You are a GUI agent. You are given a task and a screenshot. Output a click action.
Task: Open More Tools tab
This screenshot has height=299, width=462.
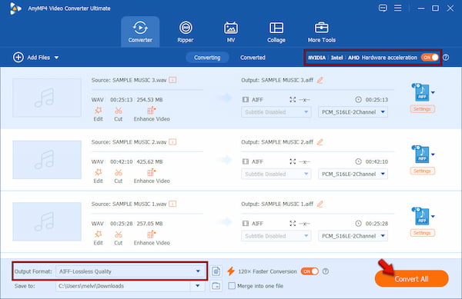pos(321,32)
